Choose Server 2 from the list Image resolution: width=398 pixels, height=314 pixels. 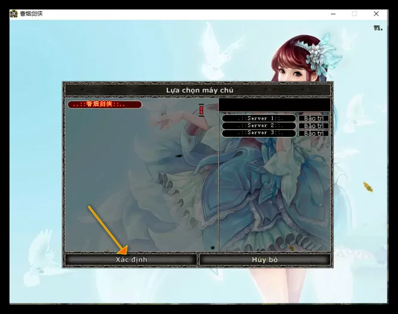pyautogui.click(x=259, y=126)
